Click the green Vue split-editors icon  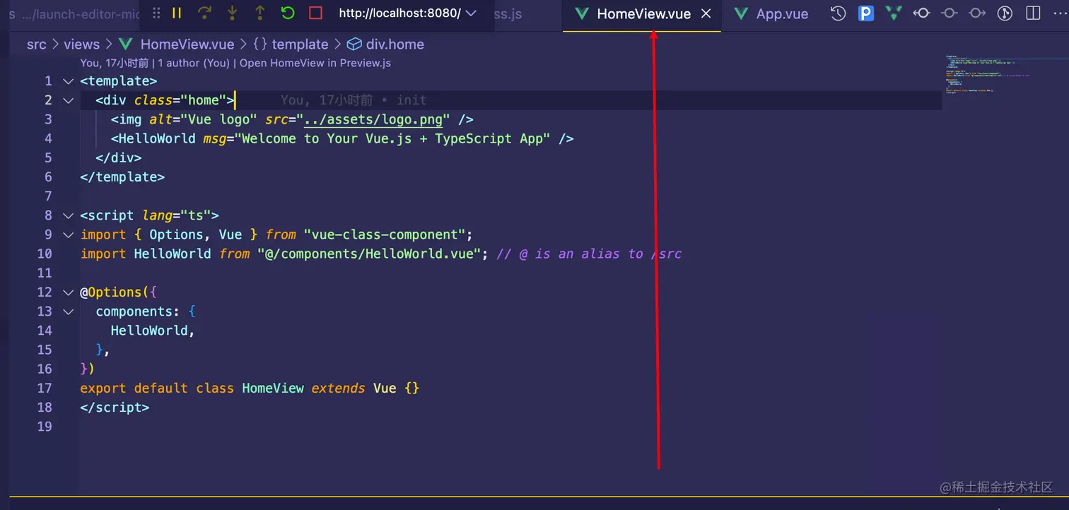894,13
